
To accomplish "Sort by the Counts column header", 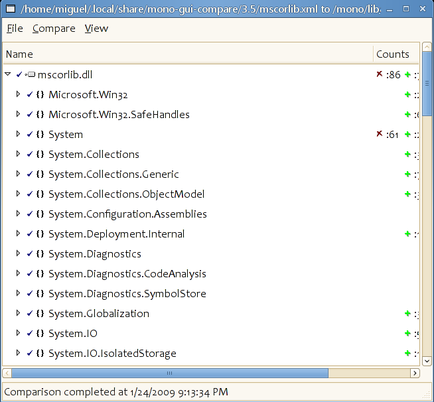I will click(396, 54).
